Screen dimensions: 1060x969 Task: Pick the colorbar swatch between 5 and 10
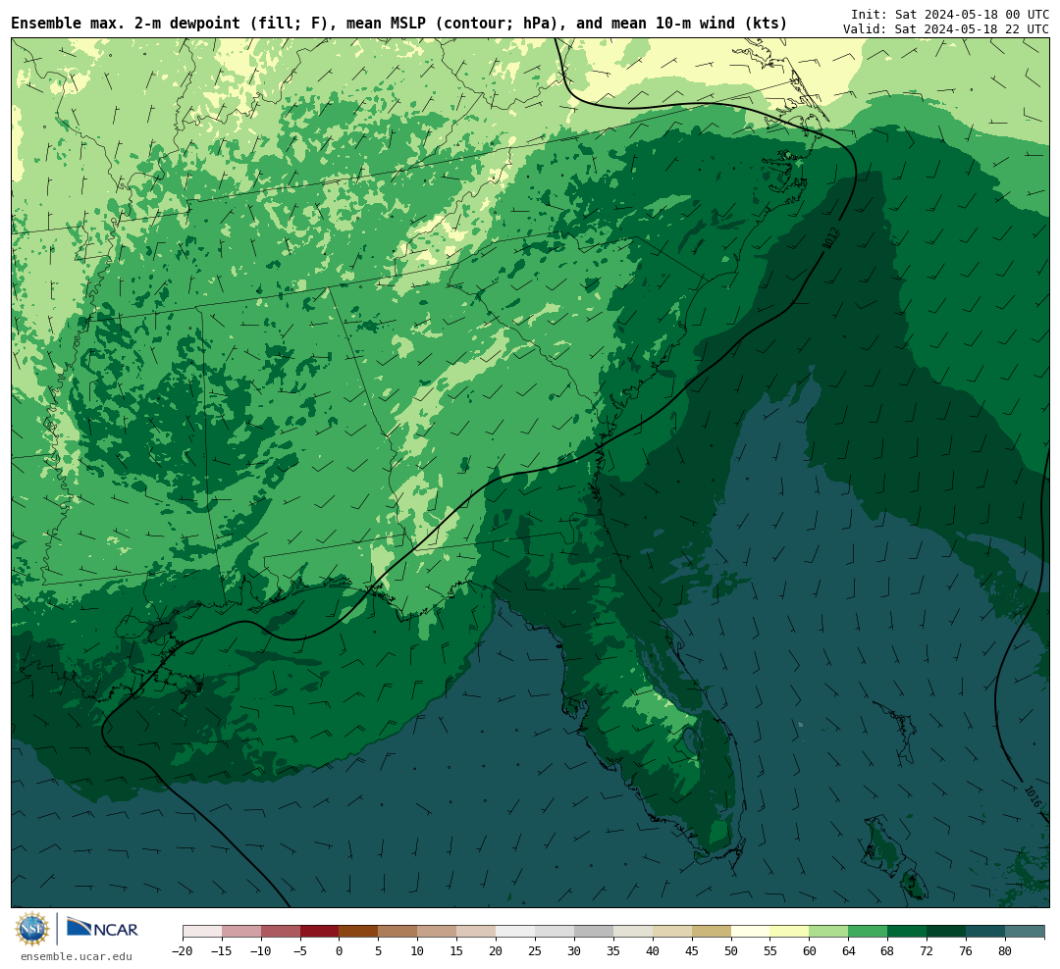[398, 932]
